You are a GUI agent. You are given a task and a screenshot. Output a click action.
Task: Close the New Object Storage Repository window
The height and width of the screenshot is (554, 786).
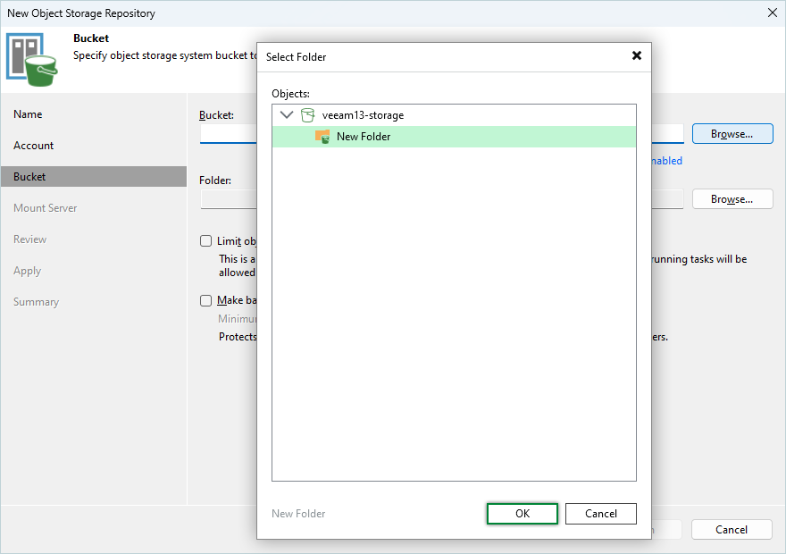click(x=772, y=13)
